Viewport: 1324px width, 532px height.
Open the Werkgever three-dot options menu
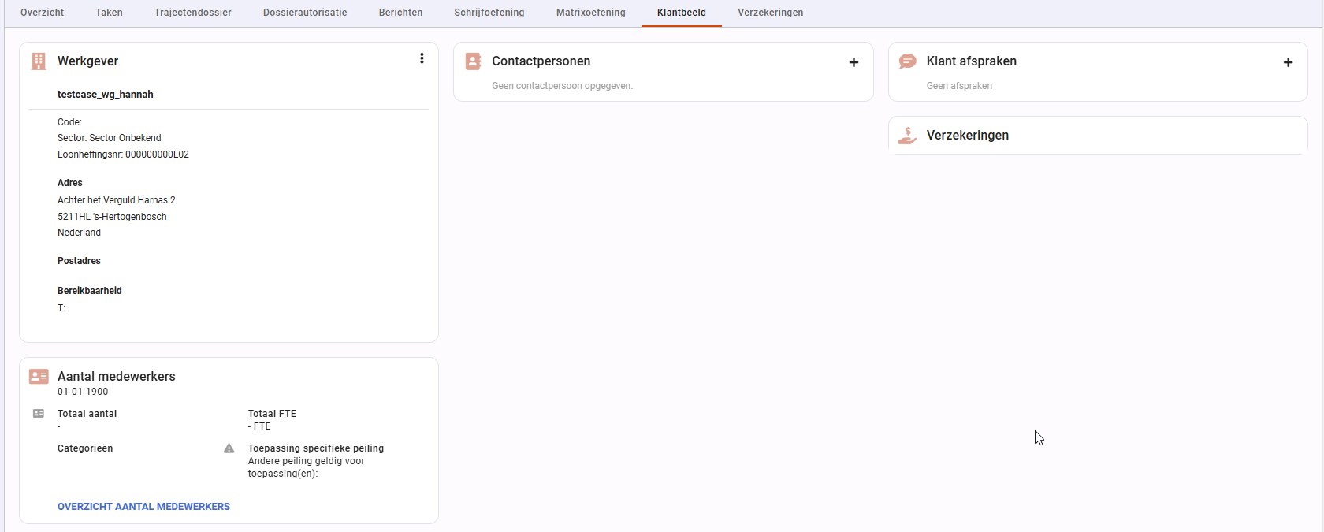click(422, 58)
